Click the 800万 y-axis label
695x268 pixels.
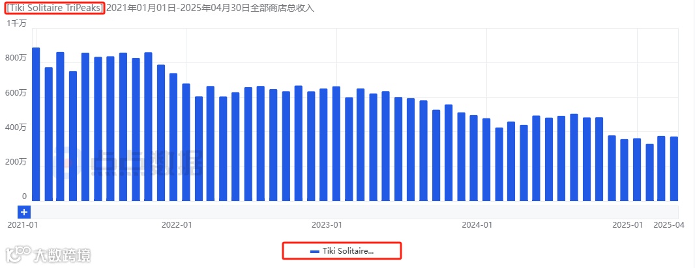click(17, 59)
